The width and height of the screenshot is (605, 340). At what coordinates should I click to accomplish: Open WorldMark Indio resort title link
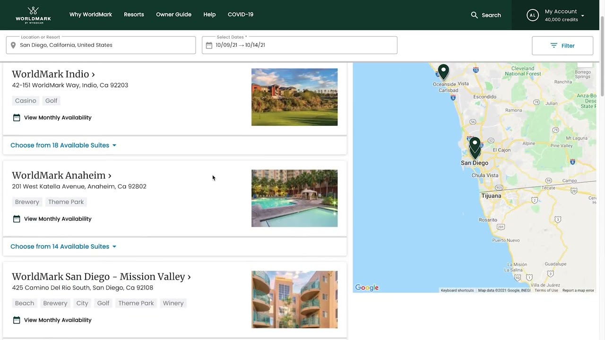pos(53,74)
